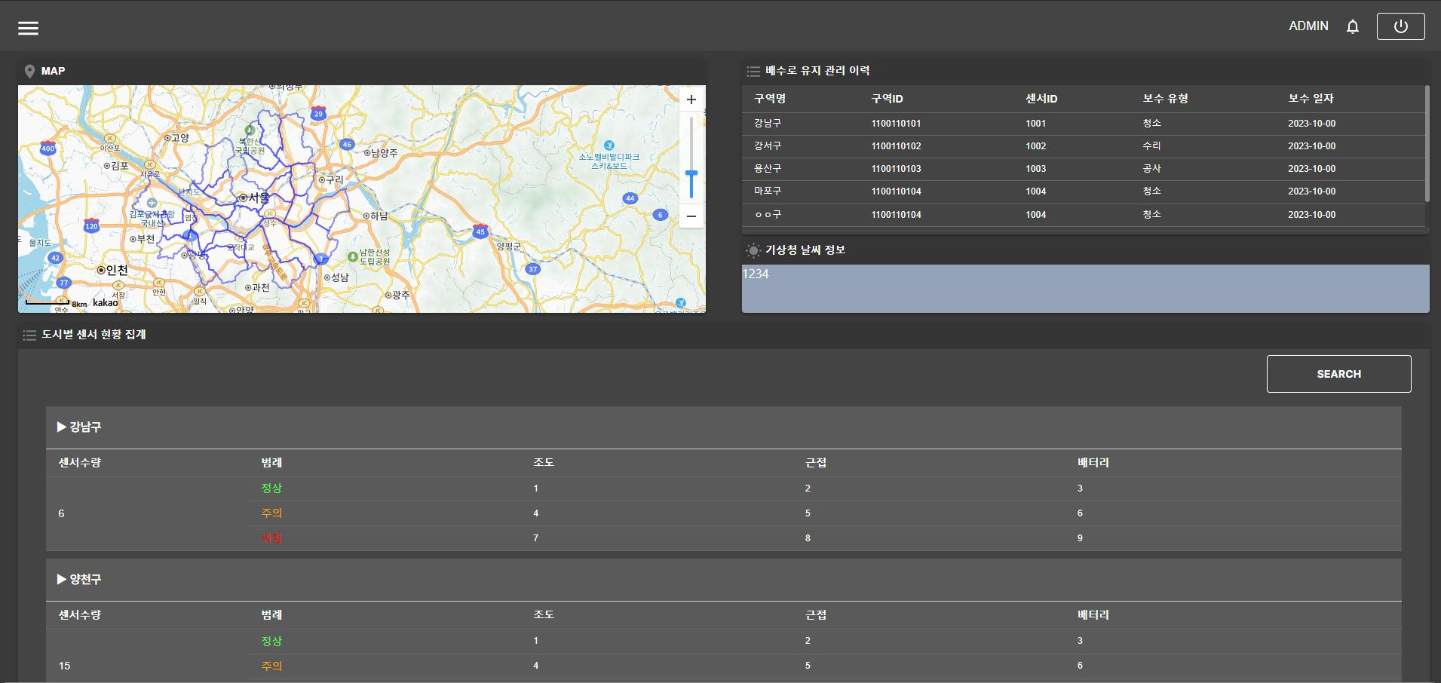Click the list icon beside 도시별 센서 현황 집계
The height and width of the screenshot is (683, 1441).
tap(29, 335)
